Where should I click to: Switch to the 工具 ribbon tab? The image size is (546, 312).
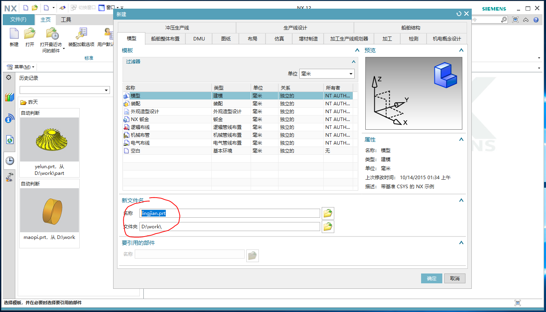(66, 20)
